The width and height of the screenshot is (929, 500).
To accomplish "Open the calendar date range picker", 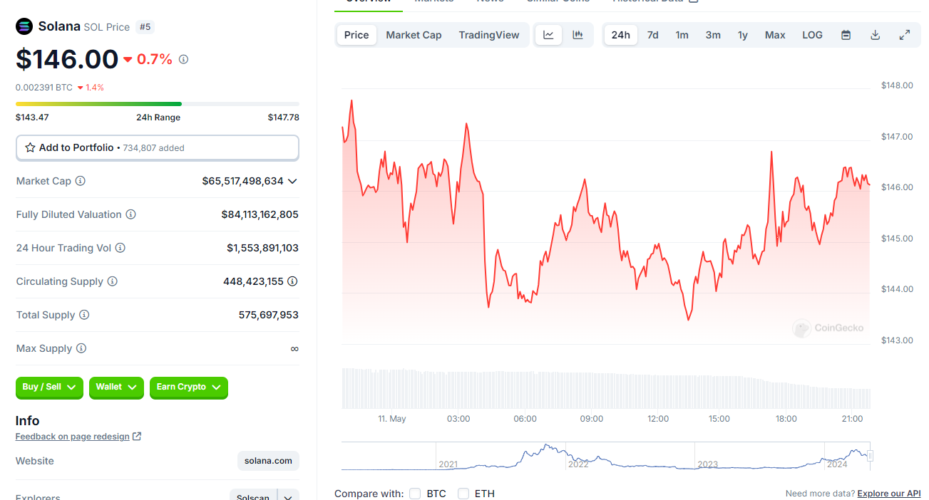I will tap(846, 35).
